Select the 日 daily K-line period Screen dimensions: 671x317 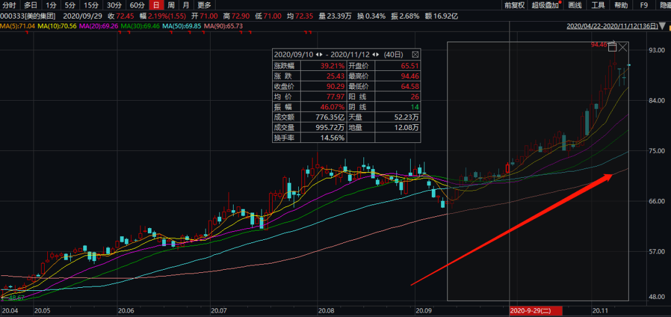[x=156, y=5]
